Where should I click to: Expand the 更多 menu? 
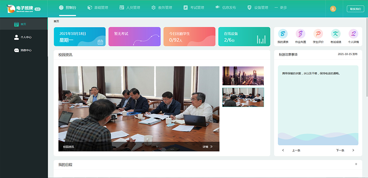pyautogui.click(x=281, y=8)
